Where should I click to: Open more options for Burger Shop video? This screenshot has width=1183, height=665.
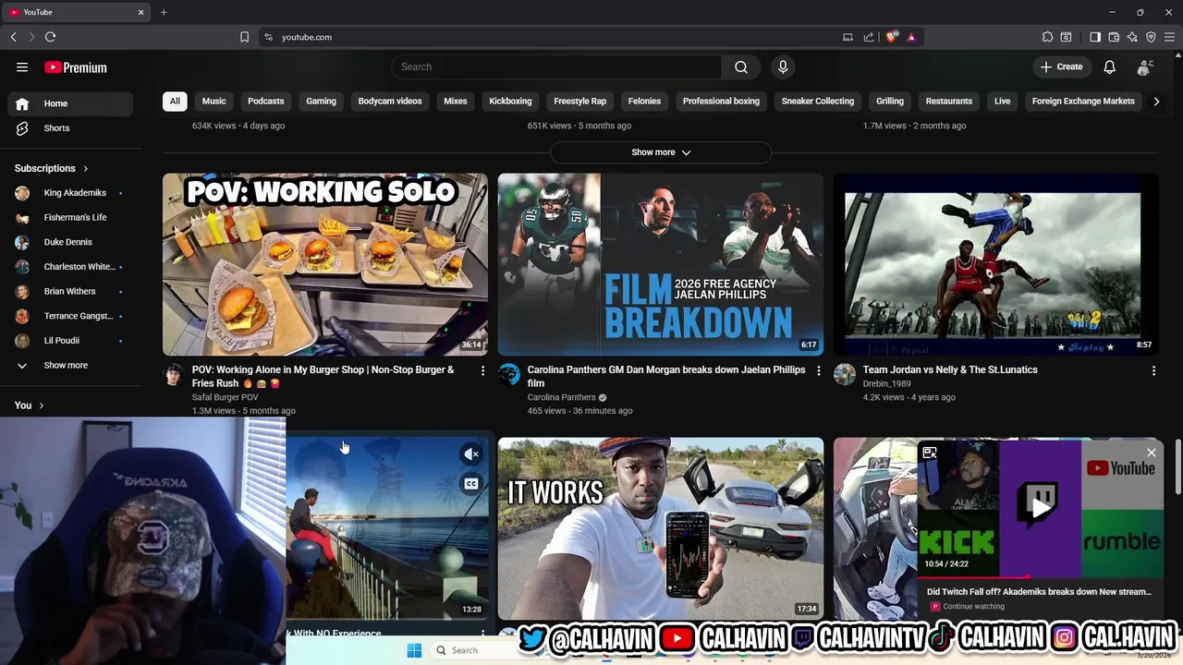[482, 370]
